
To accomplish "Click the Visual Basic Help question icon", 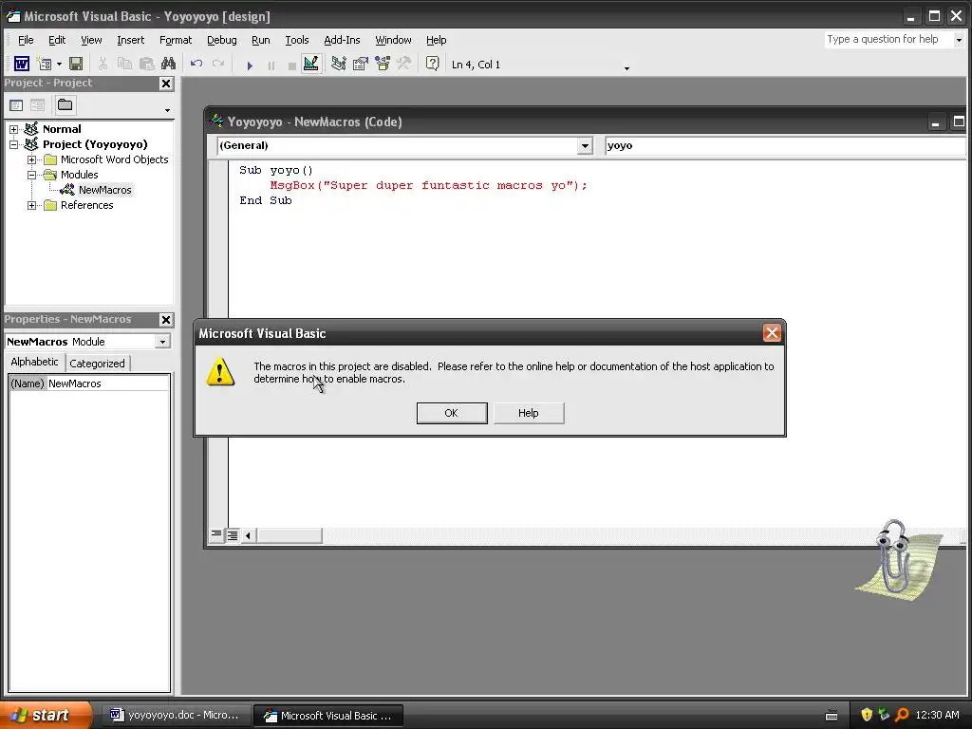I will pyautogui.click(x=432, y=64).
